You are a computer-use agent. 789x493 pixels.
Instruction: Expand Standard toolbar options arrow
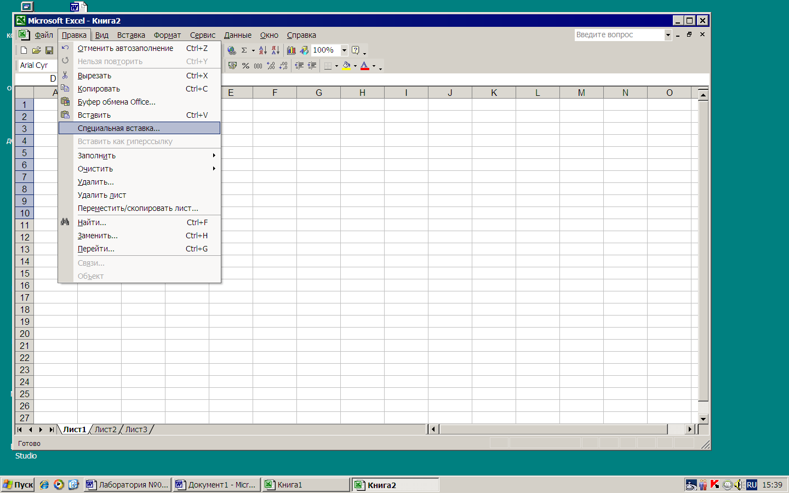364,53
